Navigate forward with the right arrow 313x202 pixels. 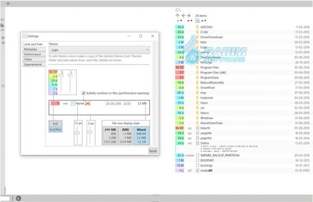click(x=189, y=16)
